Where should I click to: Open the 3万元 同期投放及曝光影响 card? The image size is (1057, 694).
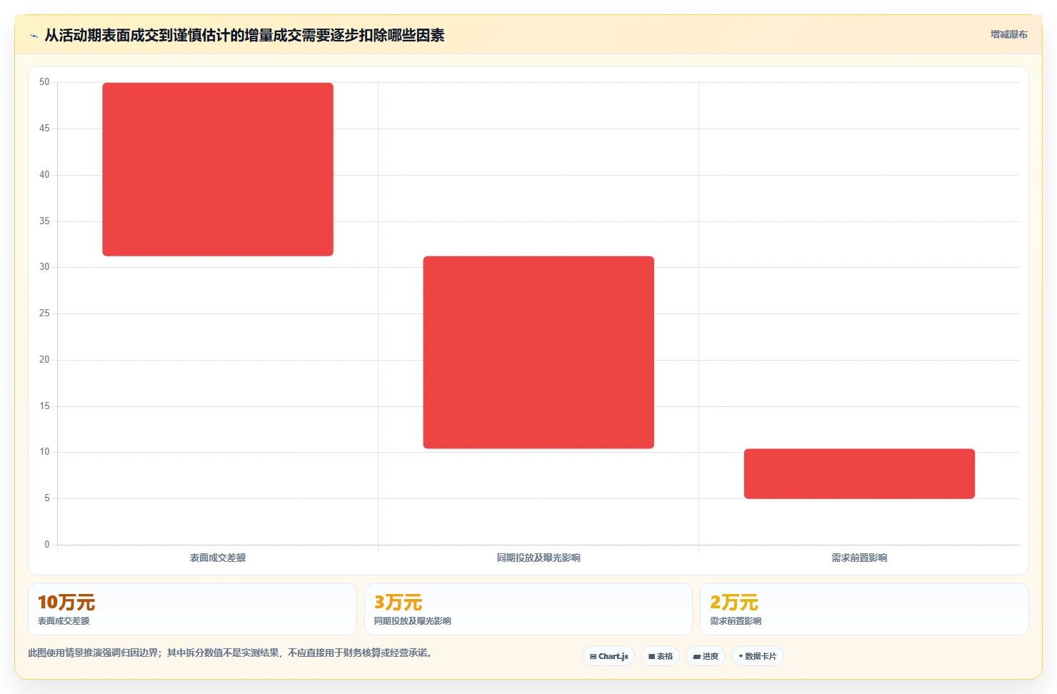pyautogui.click(x=528, y=609)
